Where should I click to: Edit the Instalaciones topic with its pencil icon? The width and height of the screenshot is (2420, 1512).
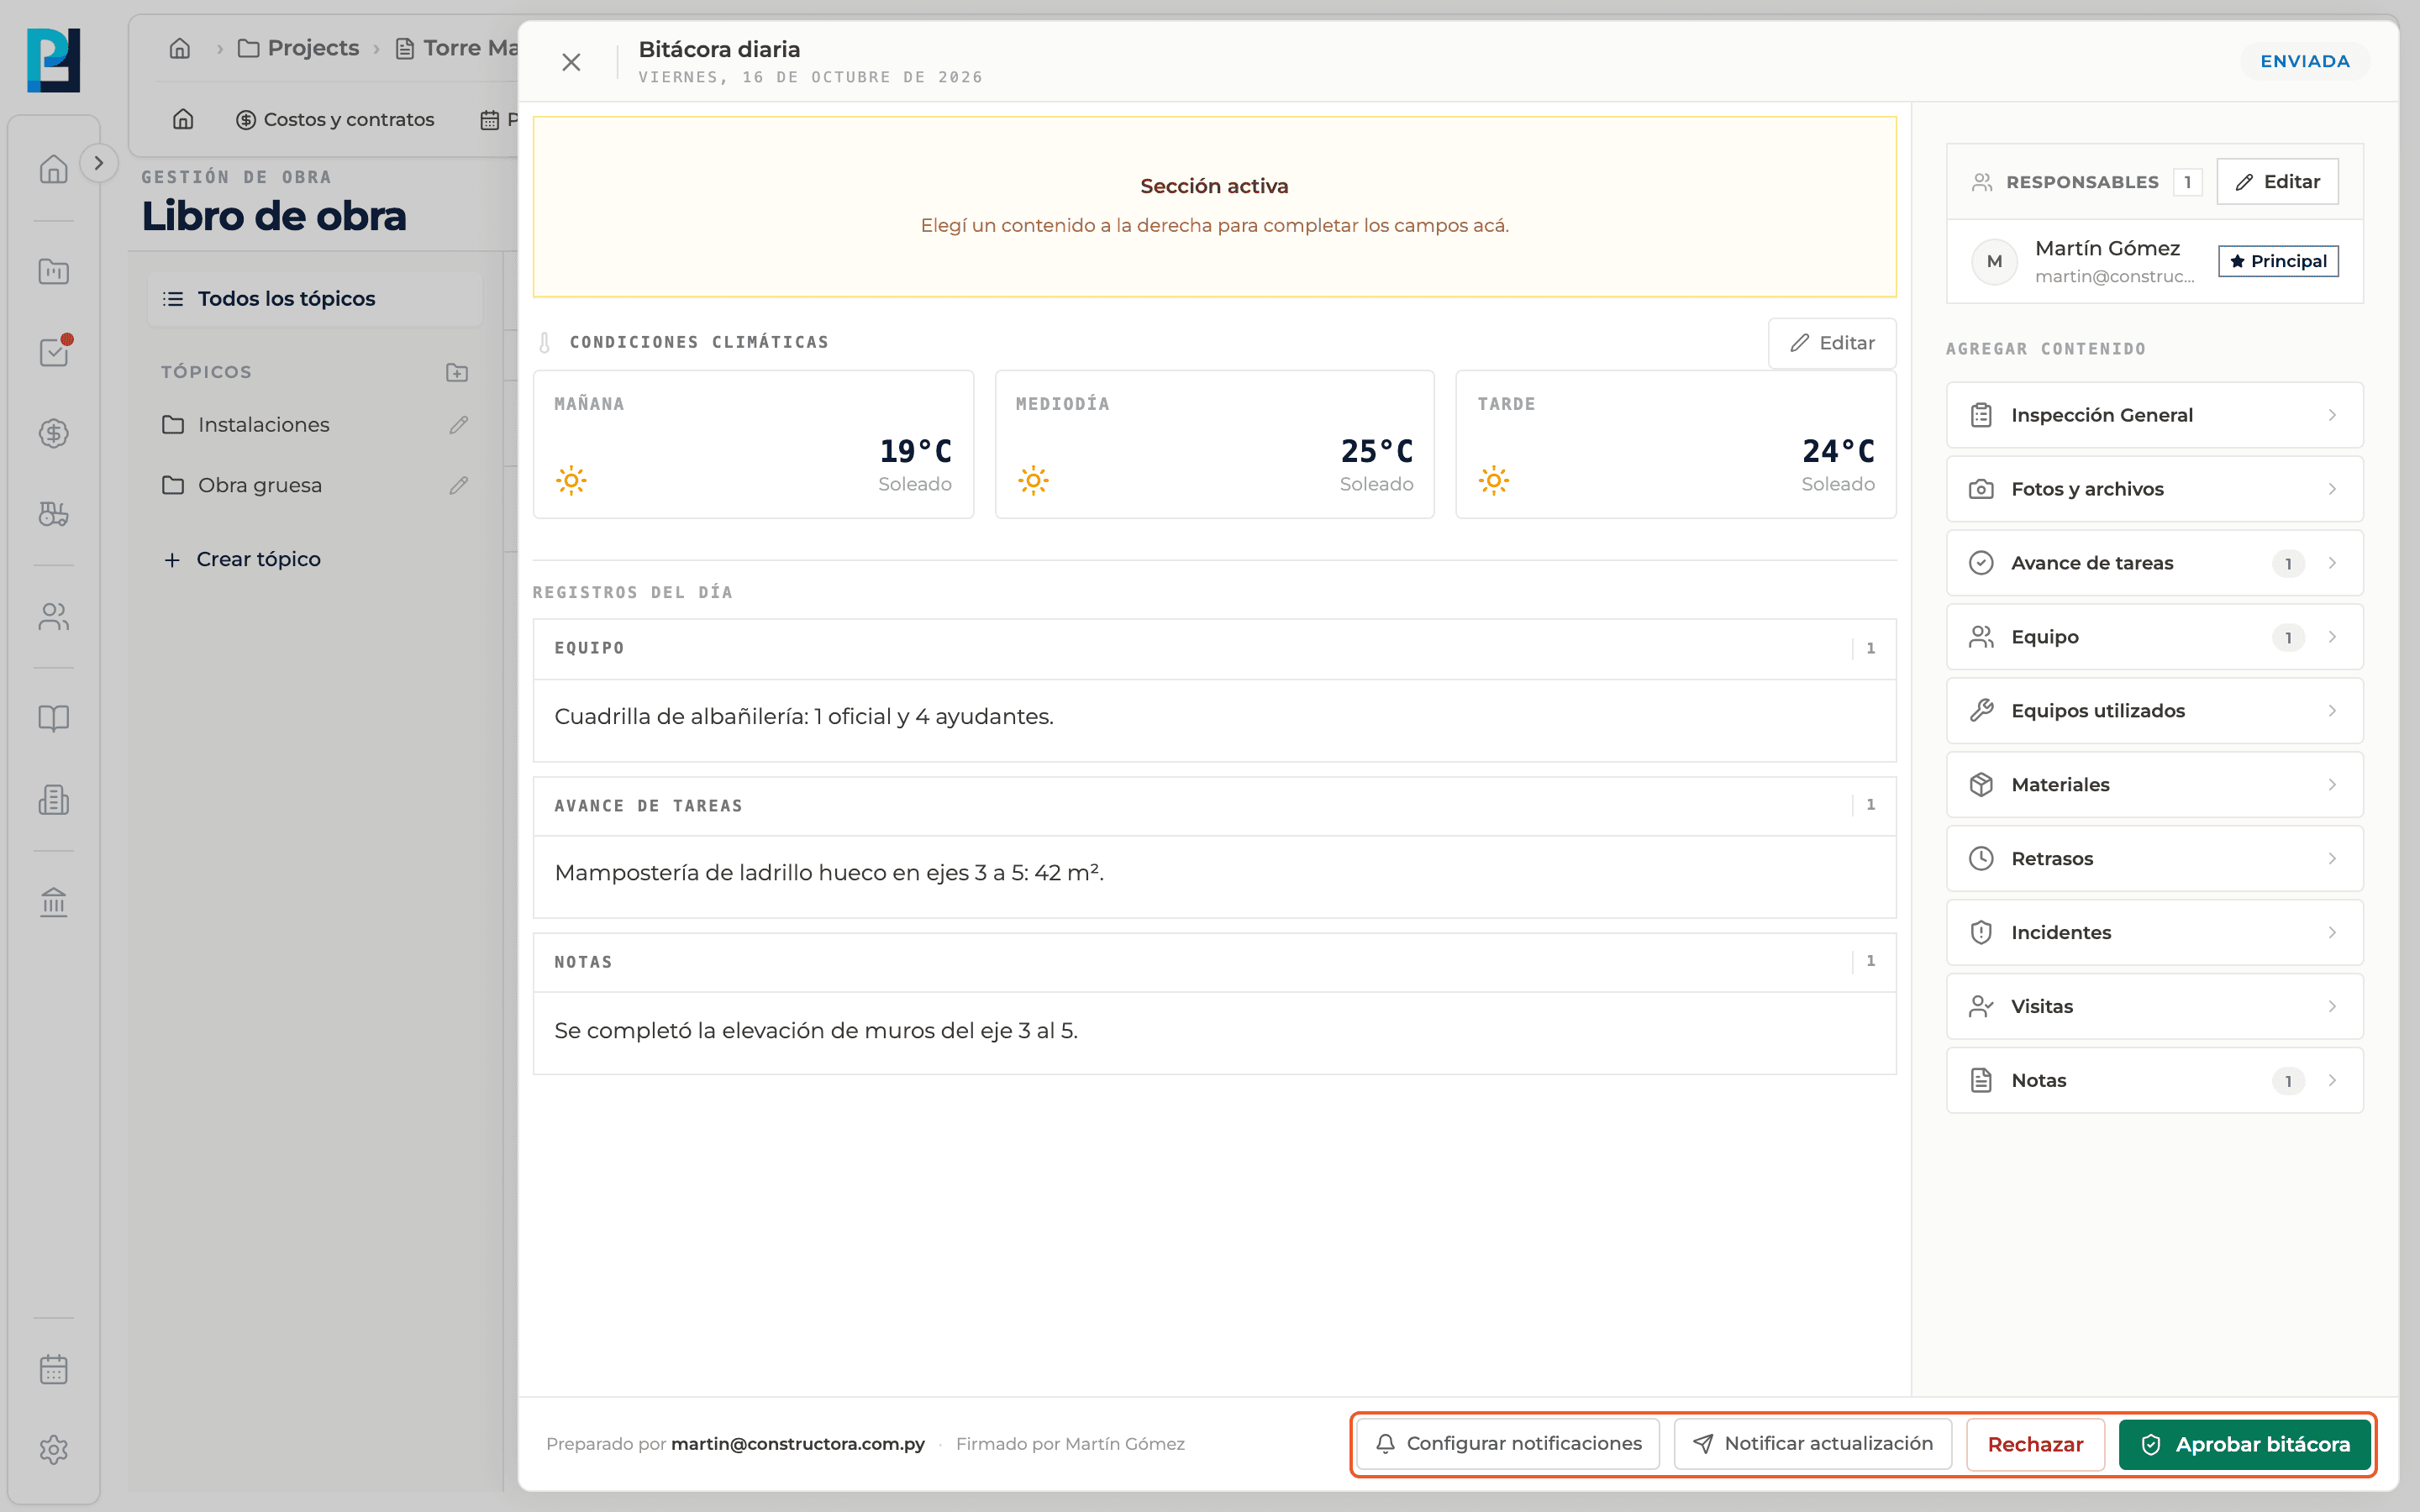coord(459,425)
